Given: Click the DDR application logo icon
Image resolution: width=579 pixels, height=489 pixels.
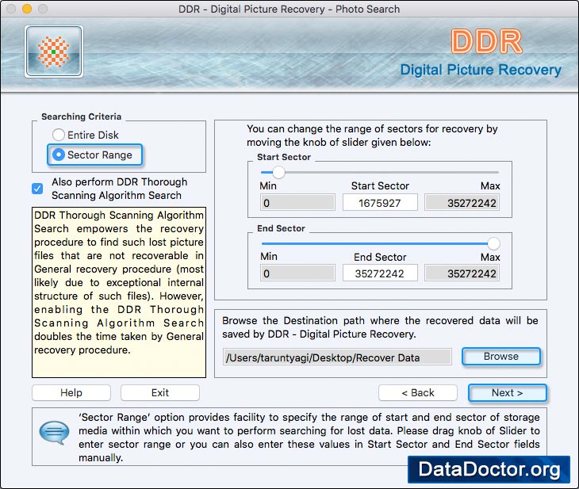Looking at the screenshot, I should pos(54,52).
